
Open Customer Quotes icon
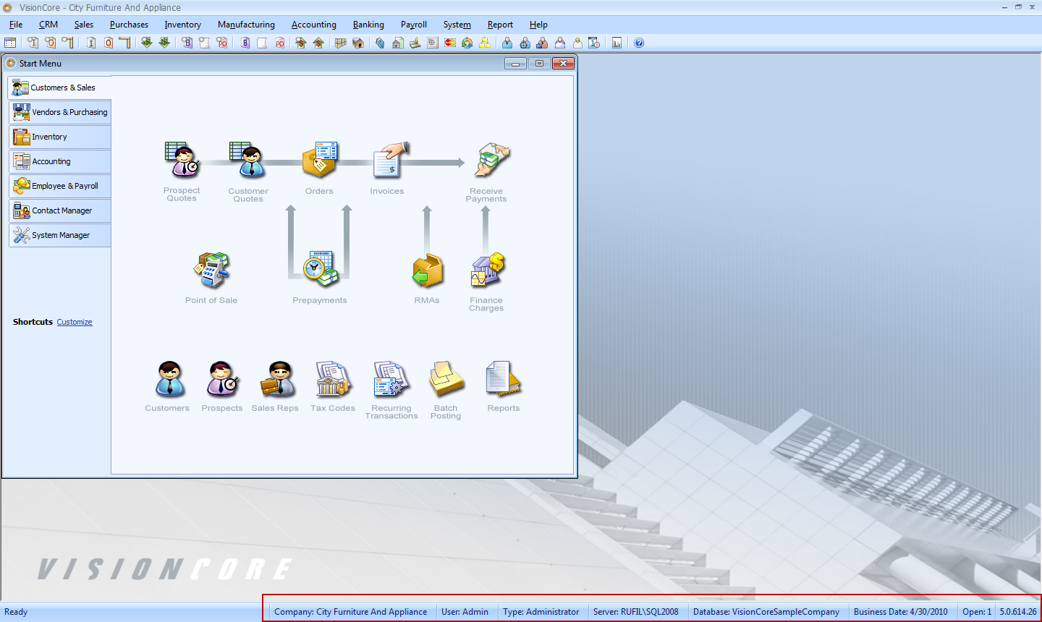pyautogui.click(x=248, y=161)
